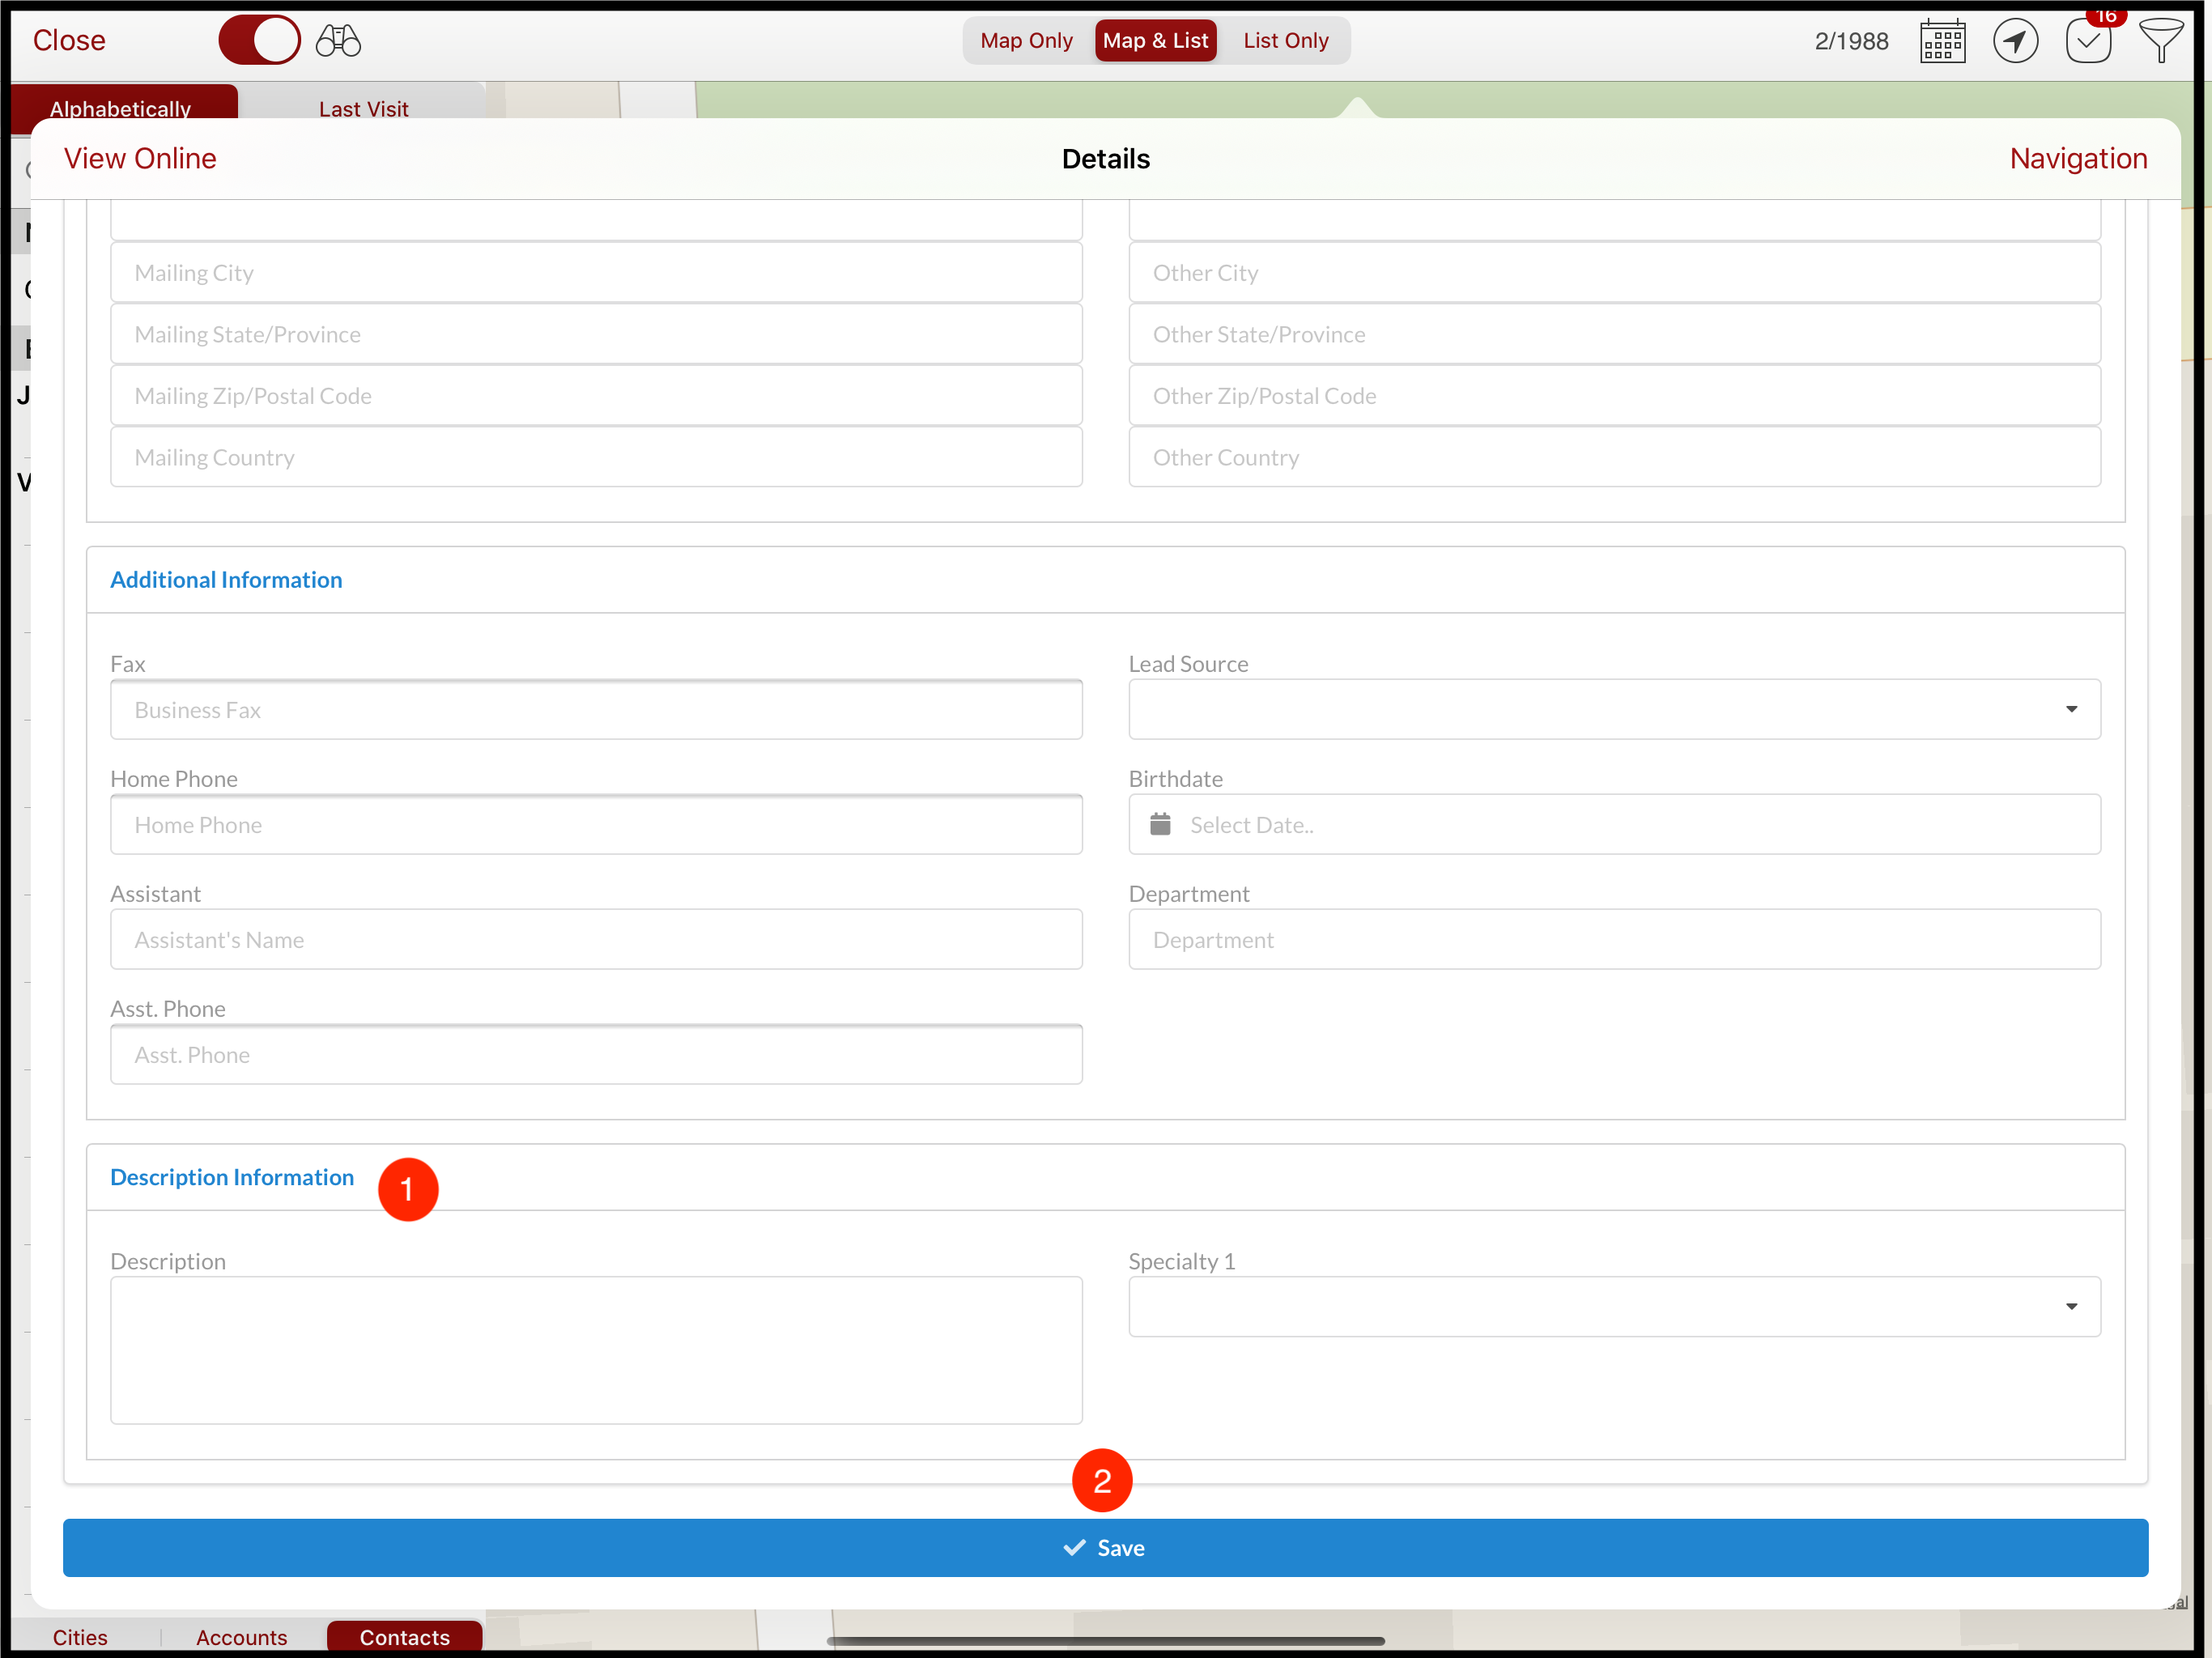The height and width of the screenshot is (1658, 2212).
Task: Tap the binoculars search icon in the toolbar
Action: (x=337, y=40)
